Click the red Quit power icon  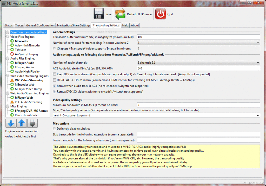[x=161, y=14]
